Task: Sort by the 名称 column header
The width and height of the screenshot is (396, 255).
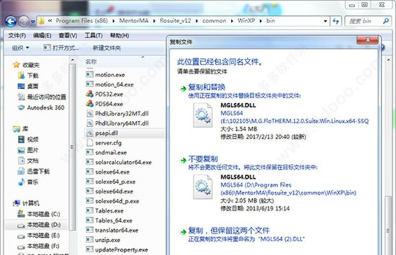Action: point(91,61)
